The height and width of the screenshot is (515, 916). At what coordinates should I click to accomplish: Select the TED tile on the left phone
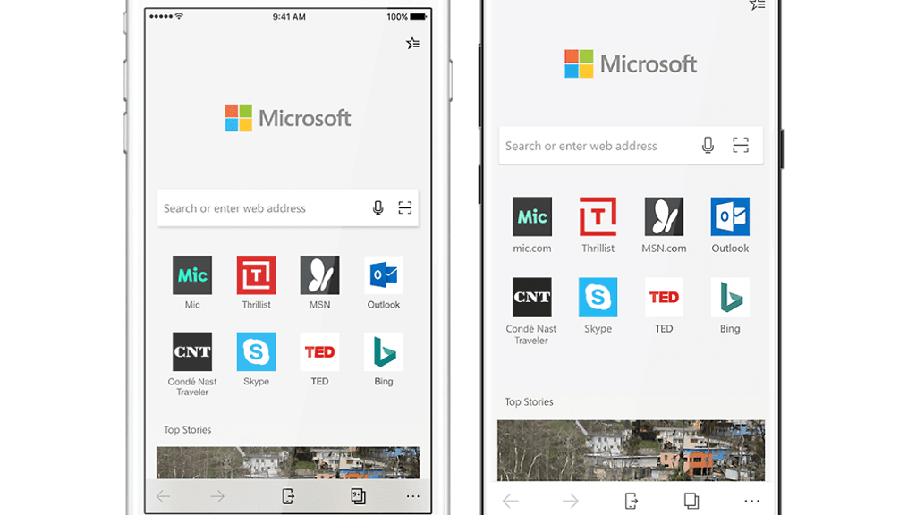[x=319, y=352]
